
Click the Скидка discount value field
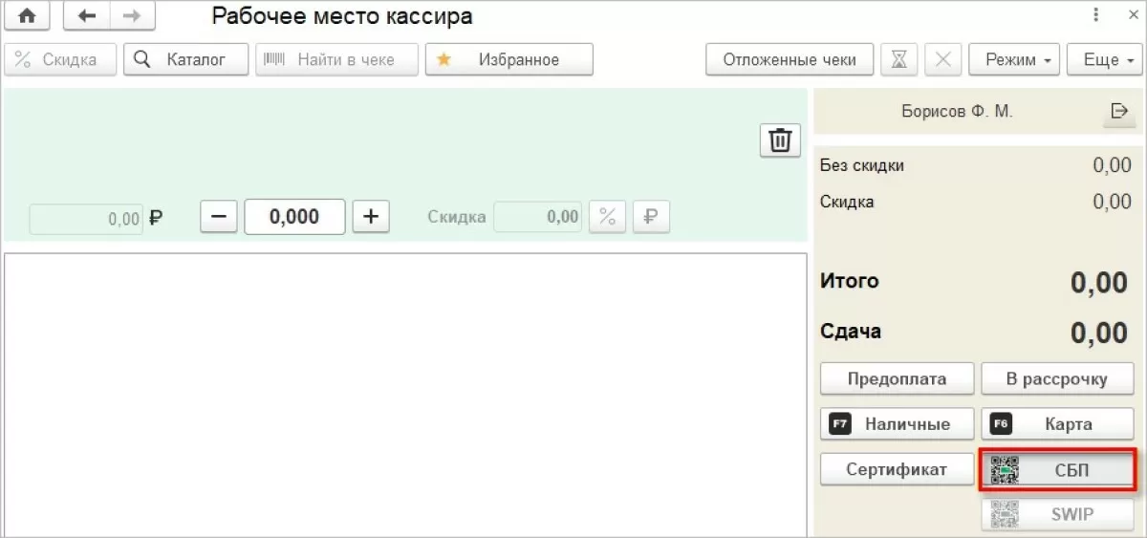537,217
